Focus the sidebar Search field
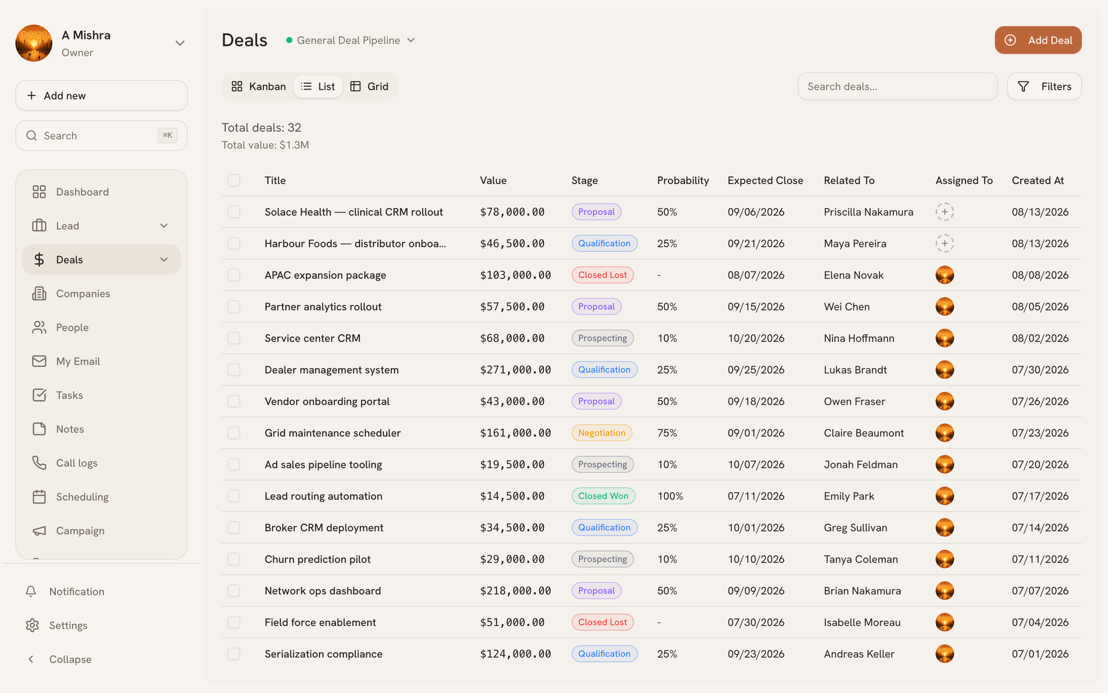 pyautogui.click(x=102, y=136)
